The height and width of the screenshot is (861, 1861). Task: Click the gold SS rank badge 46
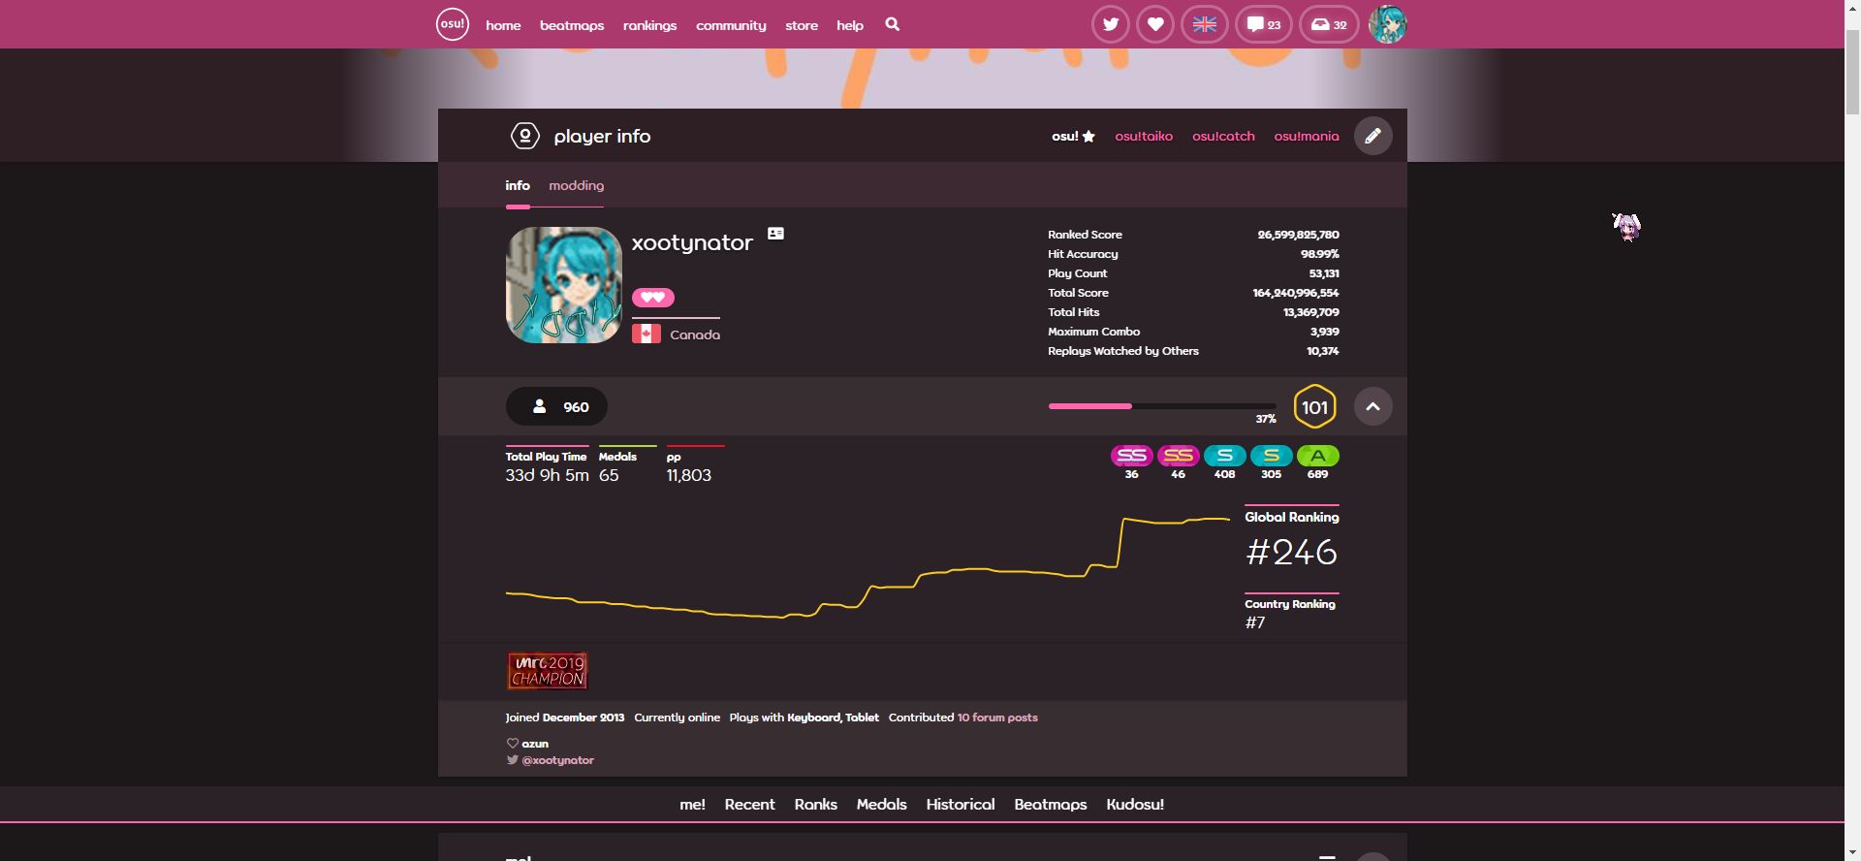pos(1178,456)
